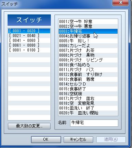This screenshot has width=132, height=148.
Task: Select switch 0011:片づけ バス
Action: (x=88, y=70)
